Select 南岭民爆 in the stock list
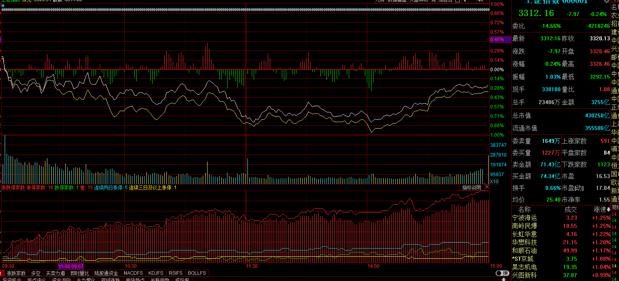Screen dimensions: 619x281 (x=524, y=226)
